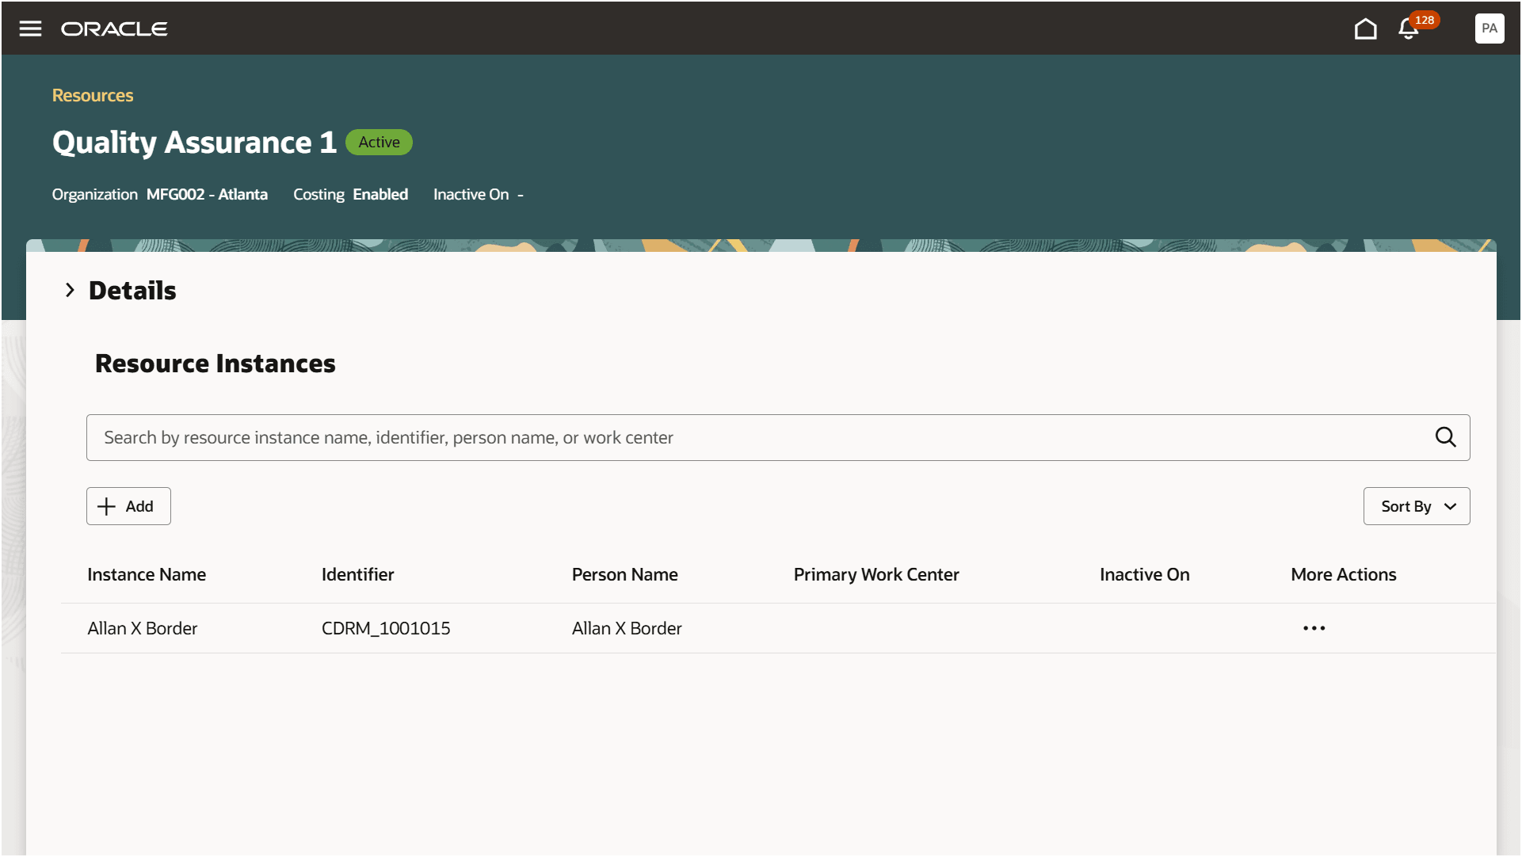Click the Active status badge
The width and height of the screenshot is (1522, 857).
379,143
